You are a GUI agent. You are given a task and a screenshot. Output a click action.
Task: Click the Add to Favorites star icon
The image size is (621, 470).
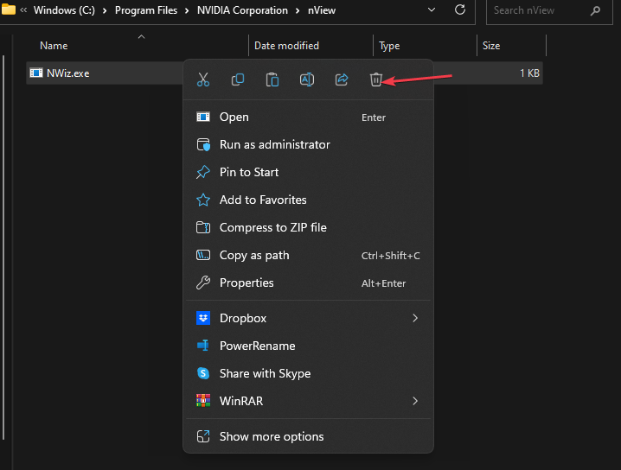coord(203,200)
